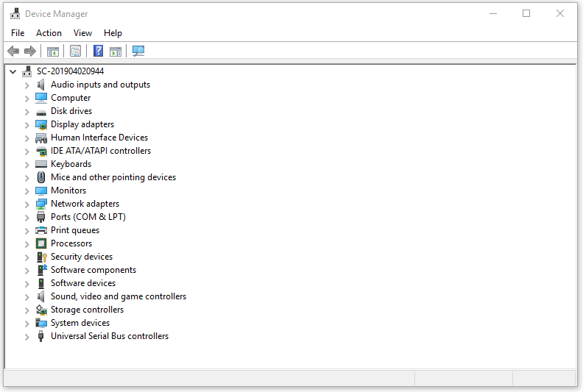Click the Forward arrow toolbar icon
Image resolution: width=583 pixels, height=392 pixels.
pyautogui.click(x=30, y=51)
